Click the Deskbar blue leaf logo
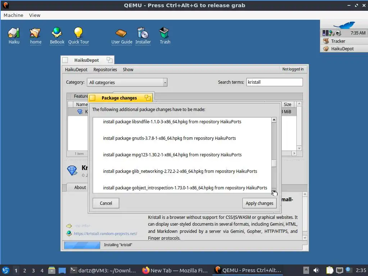This screenshot has width=368, height=276. click(344, 25)
